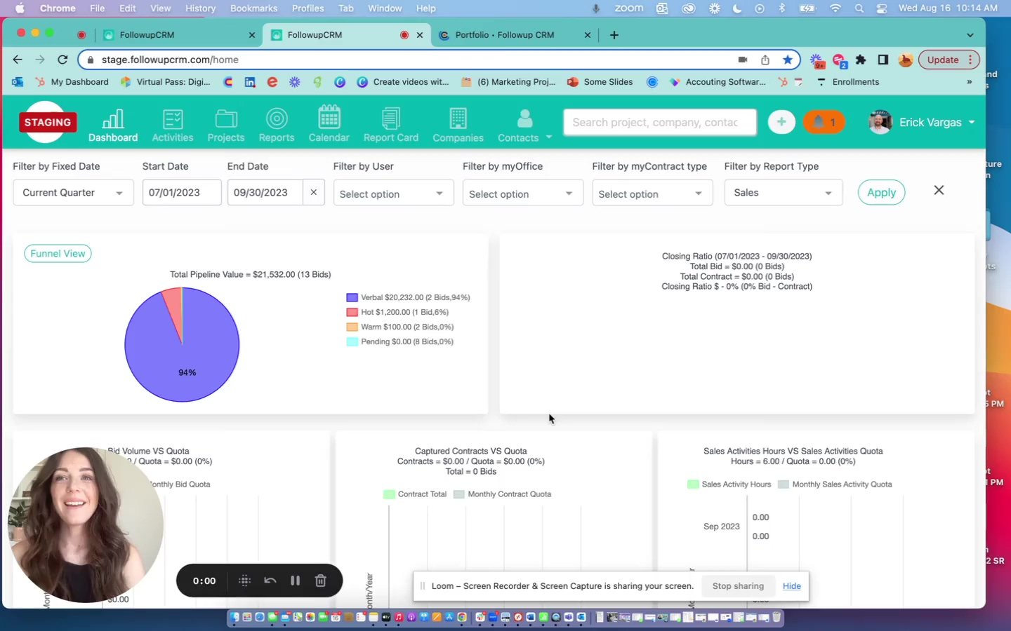This screenshot has width=1011, height=631.
Task: Click the green plus add button
Action: click(x=781, y=122)
